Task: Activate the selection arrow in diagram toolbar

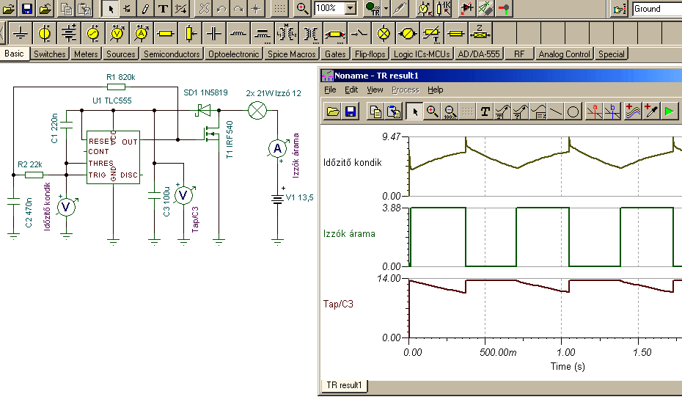Action: (415, 112)
